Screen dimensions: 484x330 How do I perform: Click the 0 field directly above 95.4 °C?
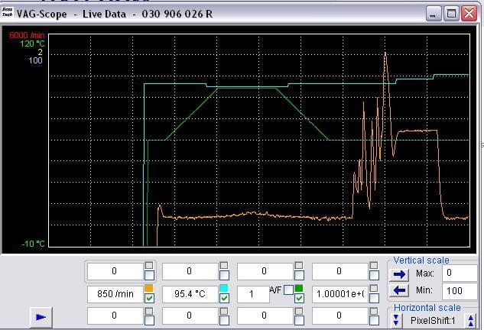click(190, 271)
